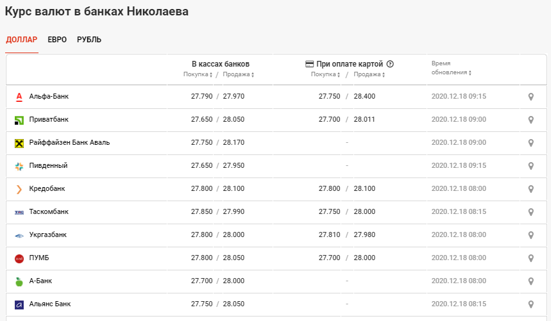Image resolution: width=551 pixels, height=321 pixels.
Task: Open the Пивденный bank link
Action: pyautogui.click(x=48, y=166)
